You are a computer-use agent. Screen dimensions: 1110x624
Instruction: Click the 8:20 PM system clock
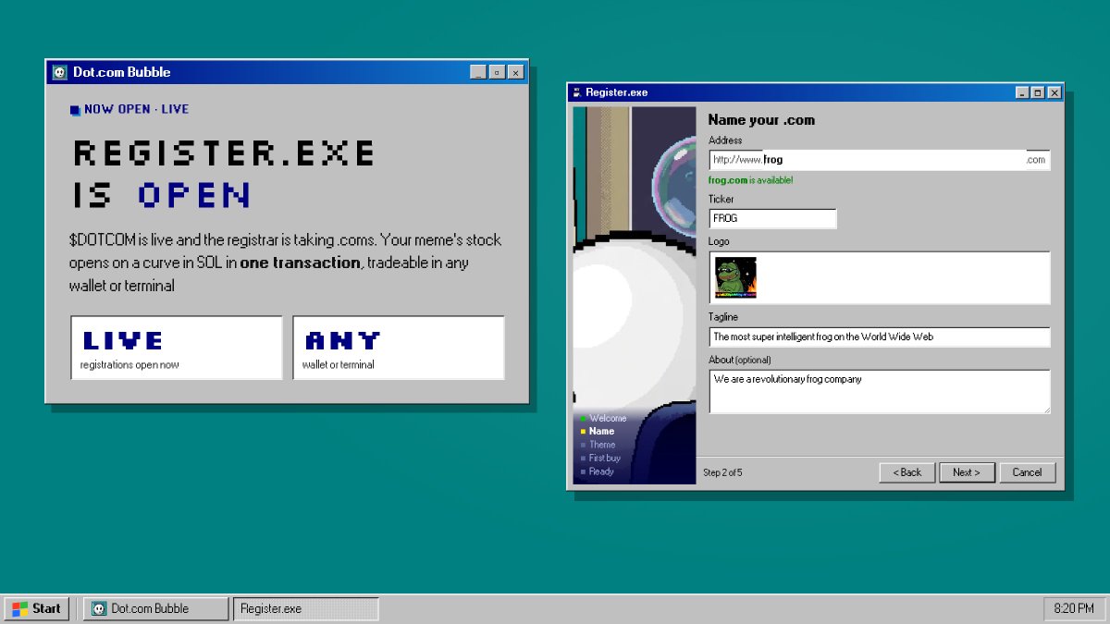coord(1074,608)
